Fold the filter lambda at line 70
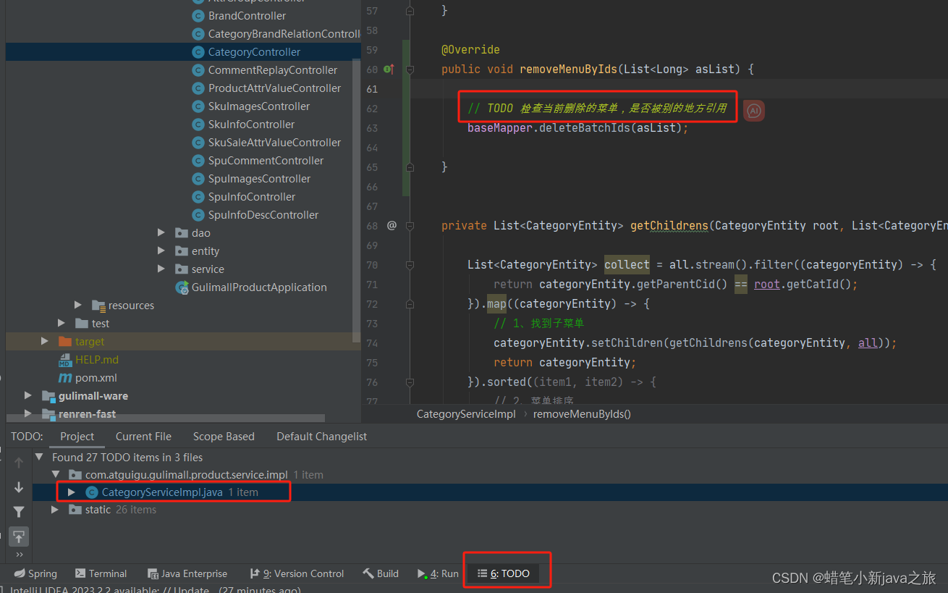 [x=410, y=265]
